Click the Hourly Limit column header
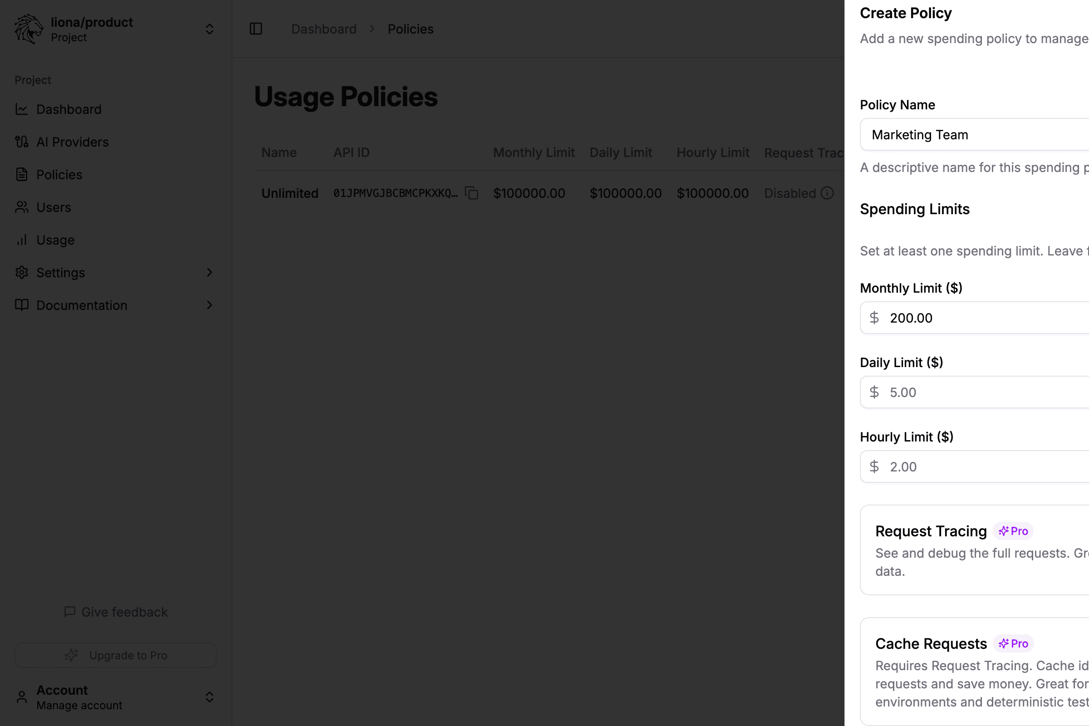1089x726 pixels. [712, 152]
